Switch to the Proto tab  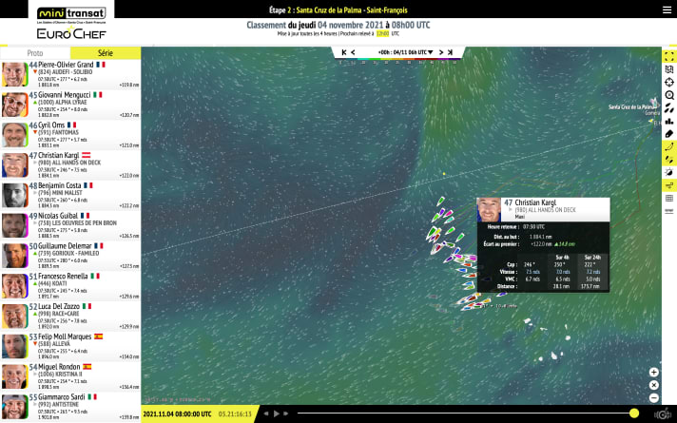pyautogui.click(x=35, y=54)
